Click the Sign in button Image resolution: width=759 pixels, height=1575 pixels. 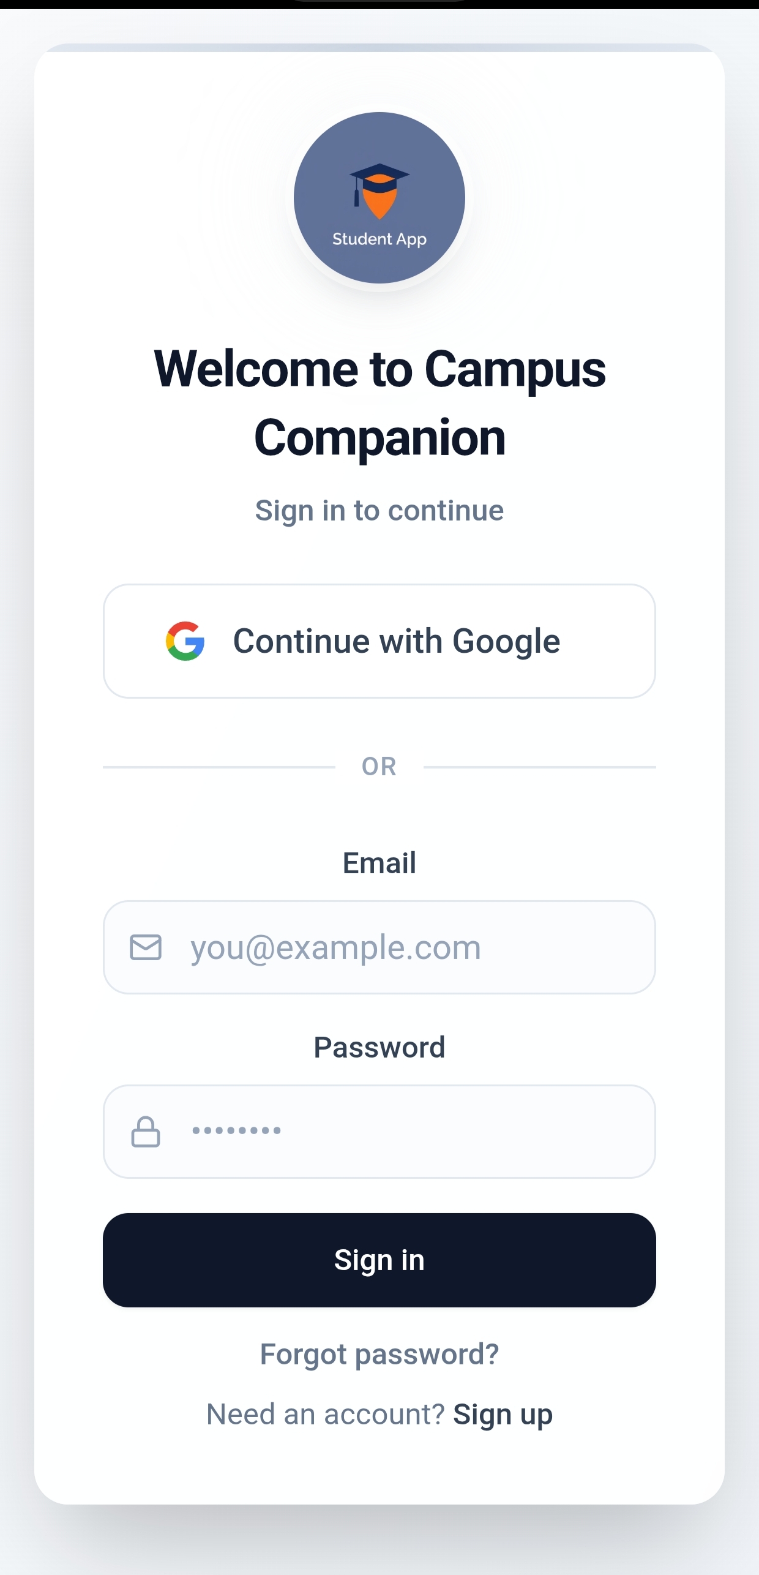379,1260
